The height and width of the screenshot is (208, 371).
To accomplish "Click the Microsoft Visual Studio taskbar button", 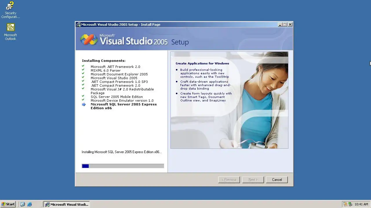I will [67, 204].
